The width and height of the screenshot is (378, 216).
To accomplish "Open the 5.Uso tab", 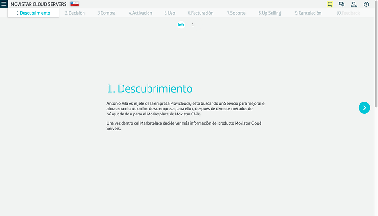I will point(170,13).
